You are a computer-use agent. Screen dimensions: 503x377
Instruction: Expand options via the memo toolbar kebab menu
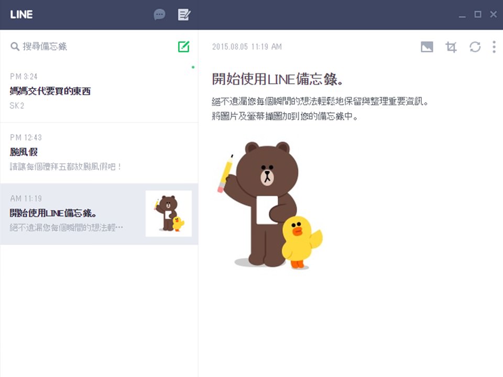tap(493, 47)
